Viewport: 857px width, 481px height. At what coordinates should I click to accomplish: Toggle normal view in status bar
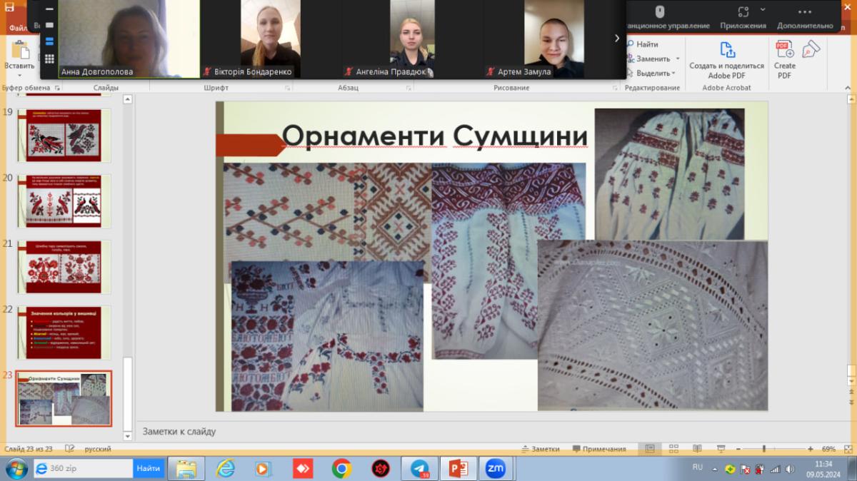(x=649, y=449)
